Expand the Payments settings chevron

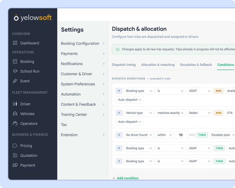[x=104, y=54]
